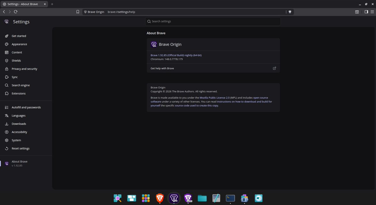Click the About Brave page heading
Viewport: 376px width, 205px height.
point(156,33)
